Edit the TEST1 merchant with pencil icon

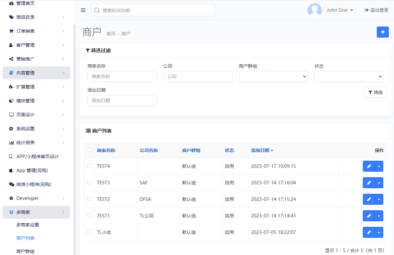point(369,216)
